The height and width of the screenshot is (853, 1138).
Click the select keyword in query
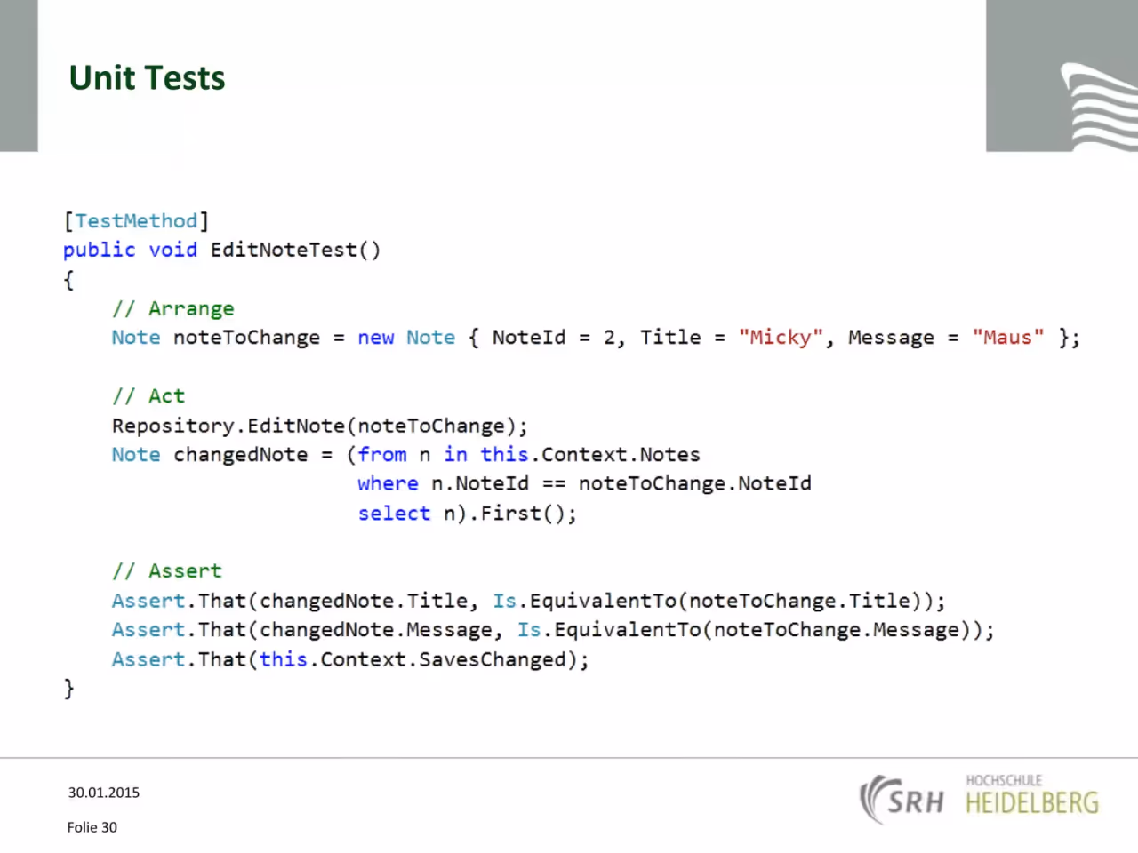tap(394, 513)
